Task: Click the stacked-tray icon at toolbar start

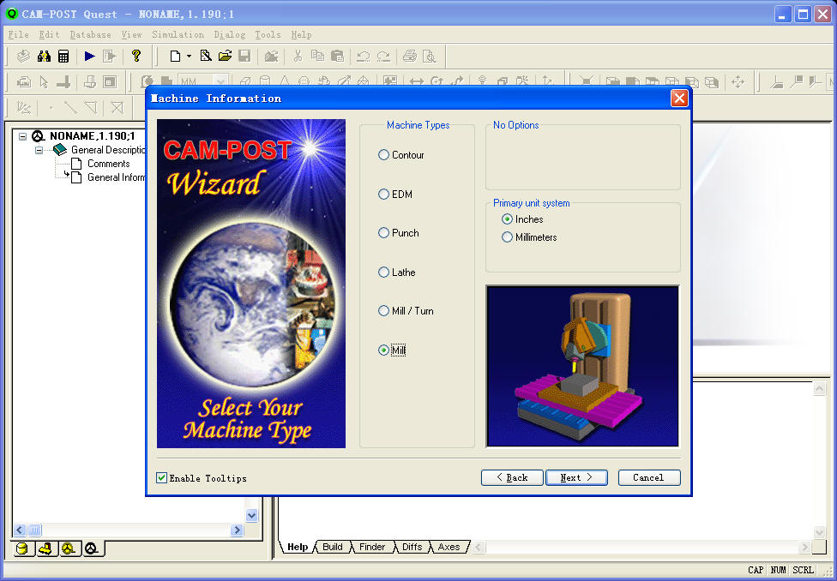Action: (23, 56)
